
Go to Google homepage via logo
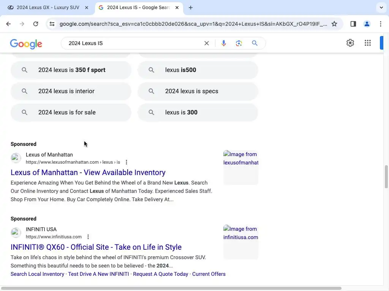(x=26, y=44)
